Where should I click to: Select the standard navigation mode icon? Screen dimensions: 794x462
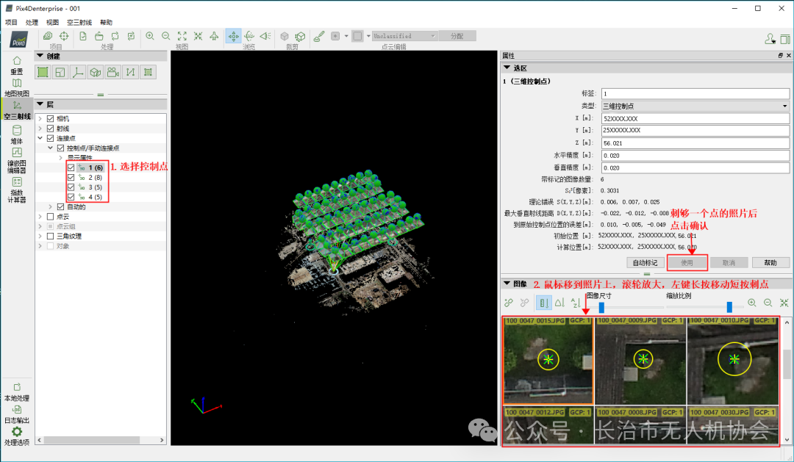point(233,36)
